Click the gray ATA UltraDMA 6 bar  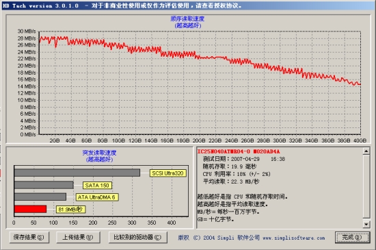click(x=40, y=197)
